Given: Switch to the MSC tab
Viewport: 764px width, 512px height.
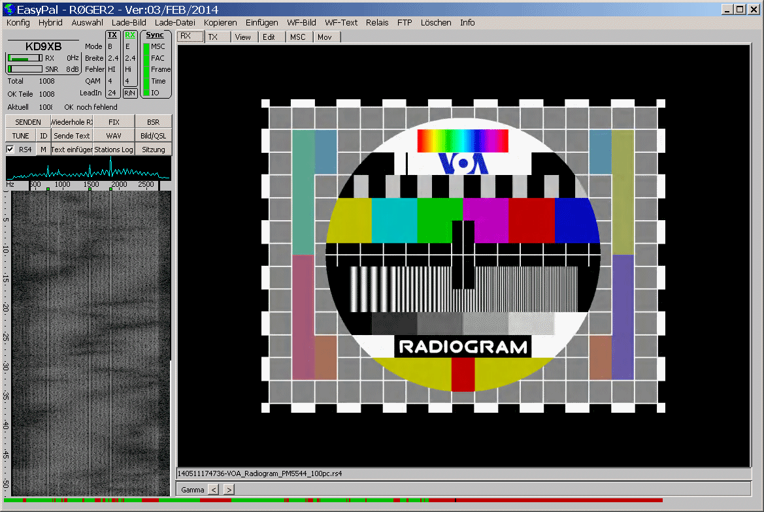Looking at the screenshot, I should coord(297,37).
